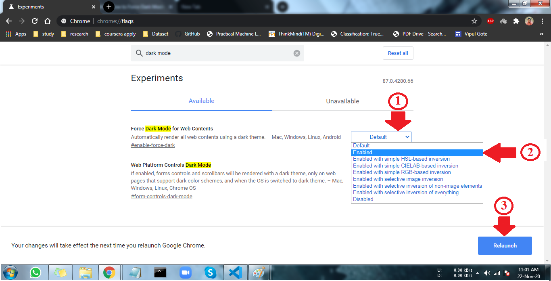Viewport: 551px width, 281px height.
Task: Open the Apps shortcut in bookmarks bar
Action: [16, 34]
